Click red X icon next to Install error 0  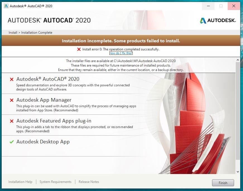point(79,49)
